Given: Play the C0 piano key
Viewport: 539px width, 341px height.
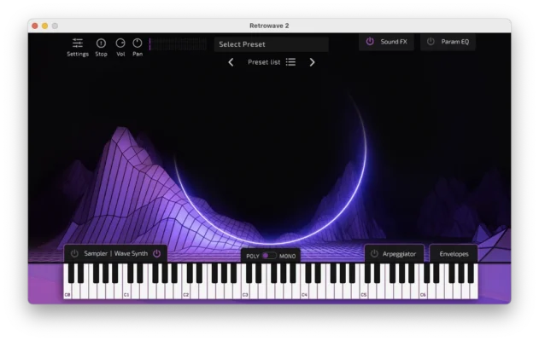Looking at the screenshot, I should click(x=67, y=291).
